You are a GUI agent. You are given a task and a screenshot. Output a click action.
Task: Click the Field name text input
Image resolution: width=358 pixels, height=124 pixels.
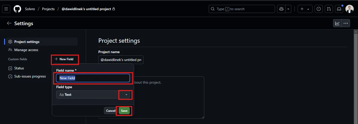click(93, 78)
